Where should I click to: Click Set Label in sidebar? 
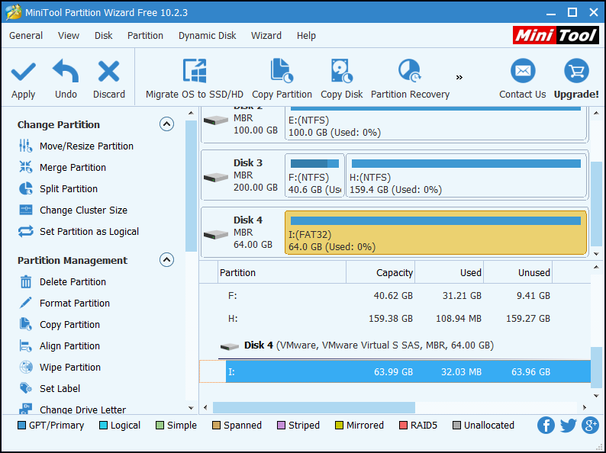point(50,388)
